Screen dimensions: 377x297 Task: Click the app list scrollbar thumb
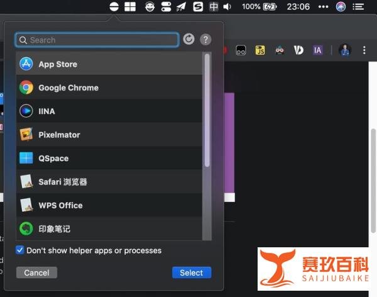tap(207, 110)
